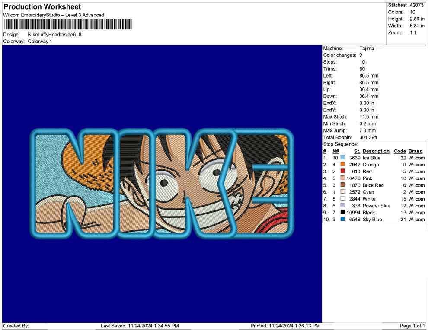Image resolution: width=428 pixels, height=330 pixels.
Task: Click the Trims value 60
Action: 362,68
